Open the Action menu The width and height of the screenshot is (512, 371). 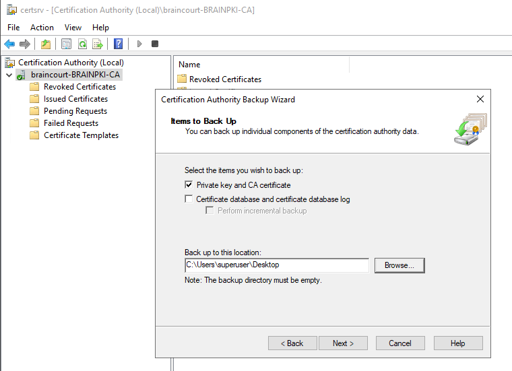[42, 28]
